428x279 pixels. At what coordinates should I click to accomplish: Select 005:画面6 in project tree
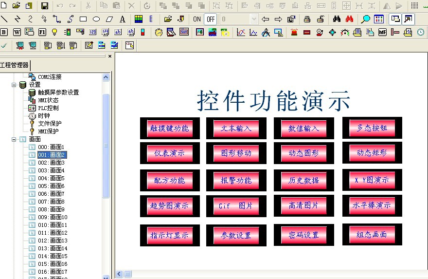click(51, 186)
